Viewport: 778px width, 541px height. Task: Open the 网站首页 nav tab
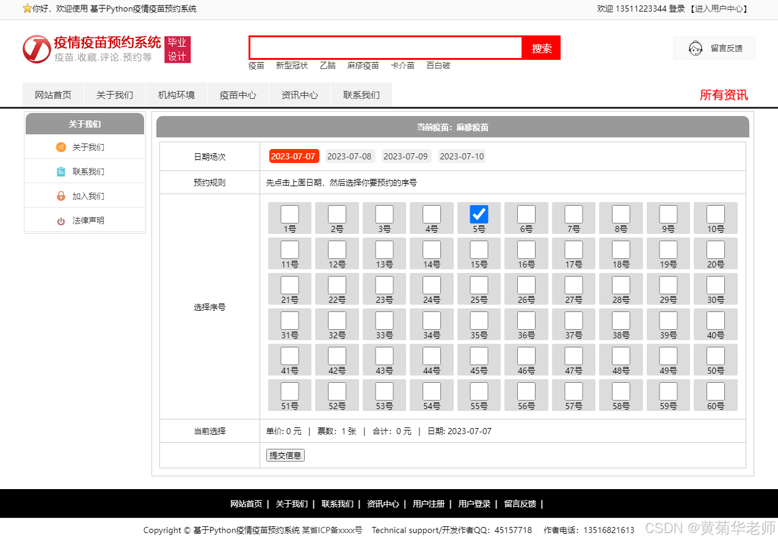(x=53, y=95)
